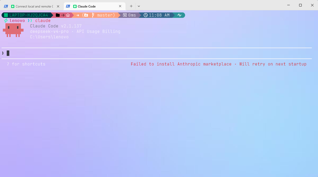Click 'Claude Code v2.1.137' version text
Image resolution: width=318 pixels, height=177 pixels.
(56, 26)
